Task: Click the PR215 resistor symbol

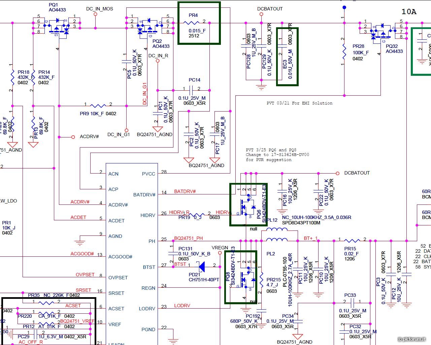Action: click(261, 280)
